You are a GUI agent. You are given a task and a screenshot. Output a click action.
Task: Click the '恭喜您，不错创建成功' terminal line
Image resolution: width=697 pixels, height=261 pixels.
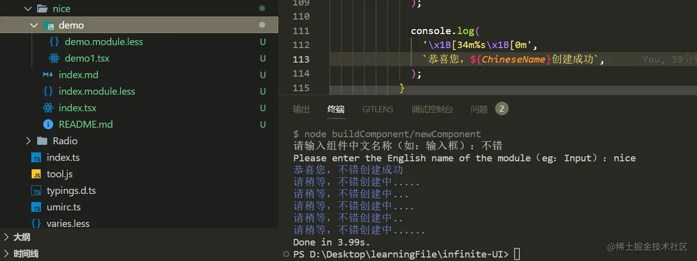[348, 170]
